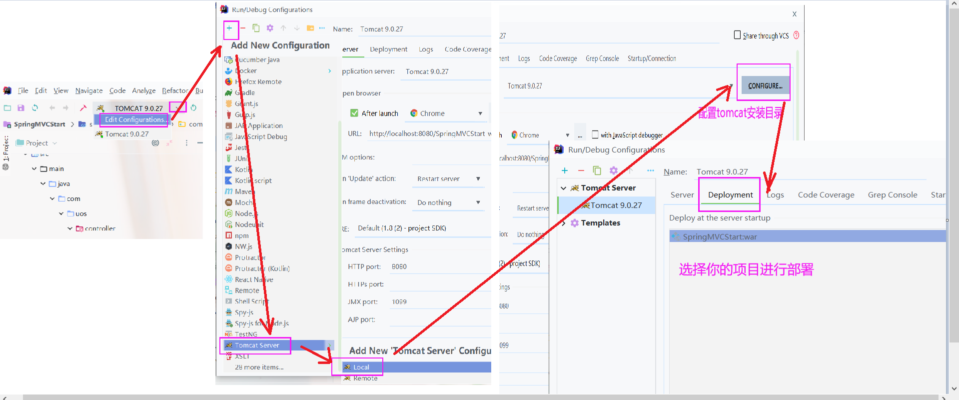The width and height of the screenshot is (959, 400).
Task: Click the locate target icon in the Project panel
Action: (x=155, y=143)
